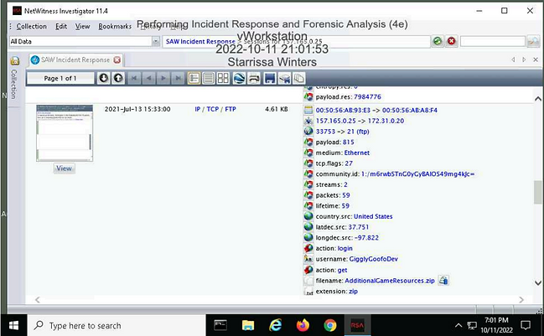Click destination IP 172.31.0.20 link
Image resolution: width=544 pixels, height=336 pixels.
[x=386, y=121]
